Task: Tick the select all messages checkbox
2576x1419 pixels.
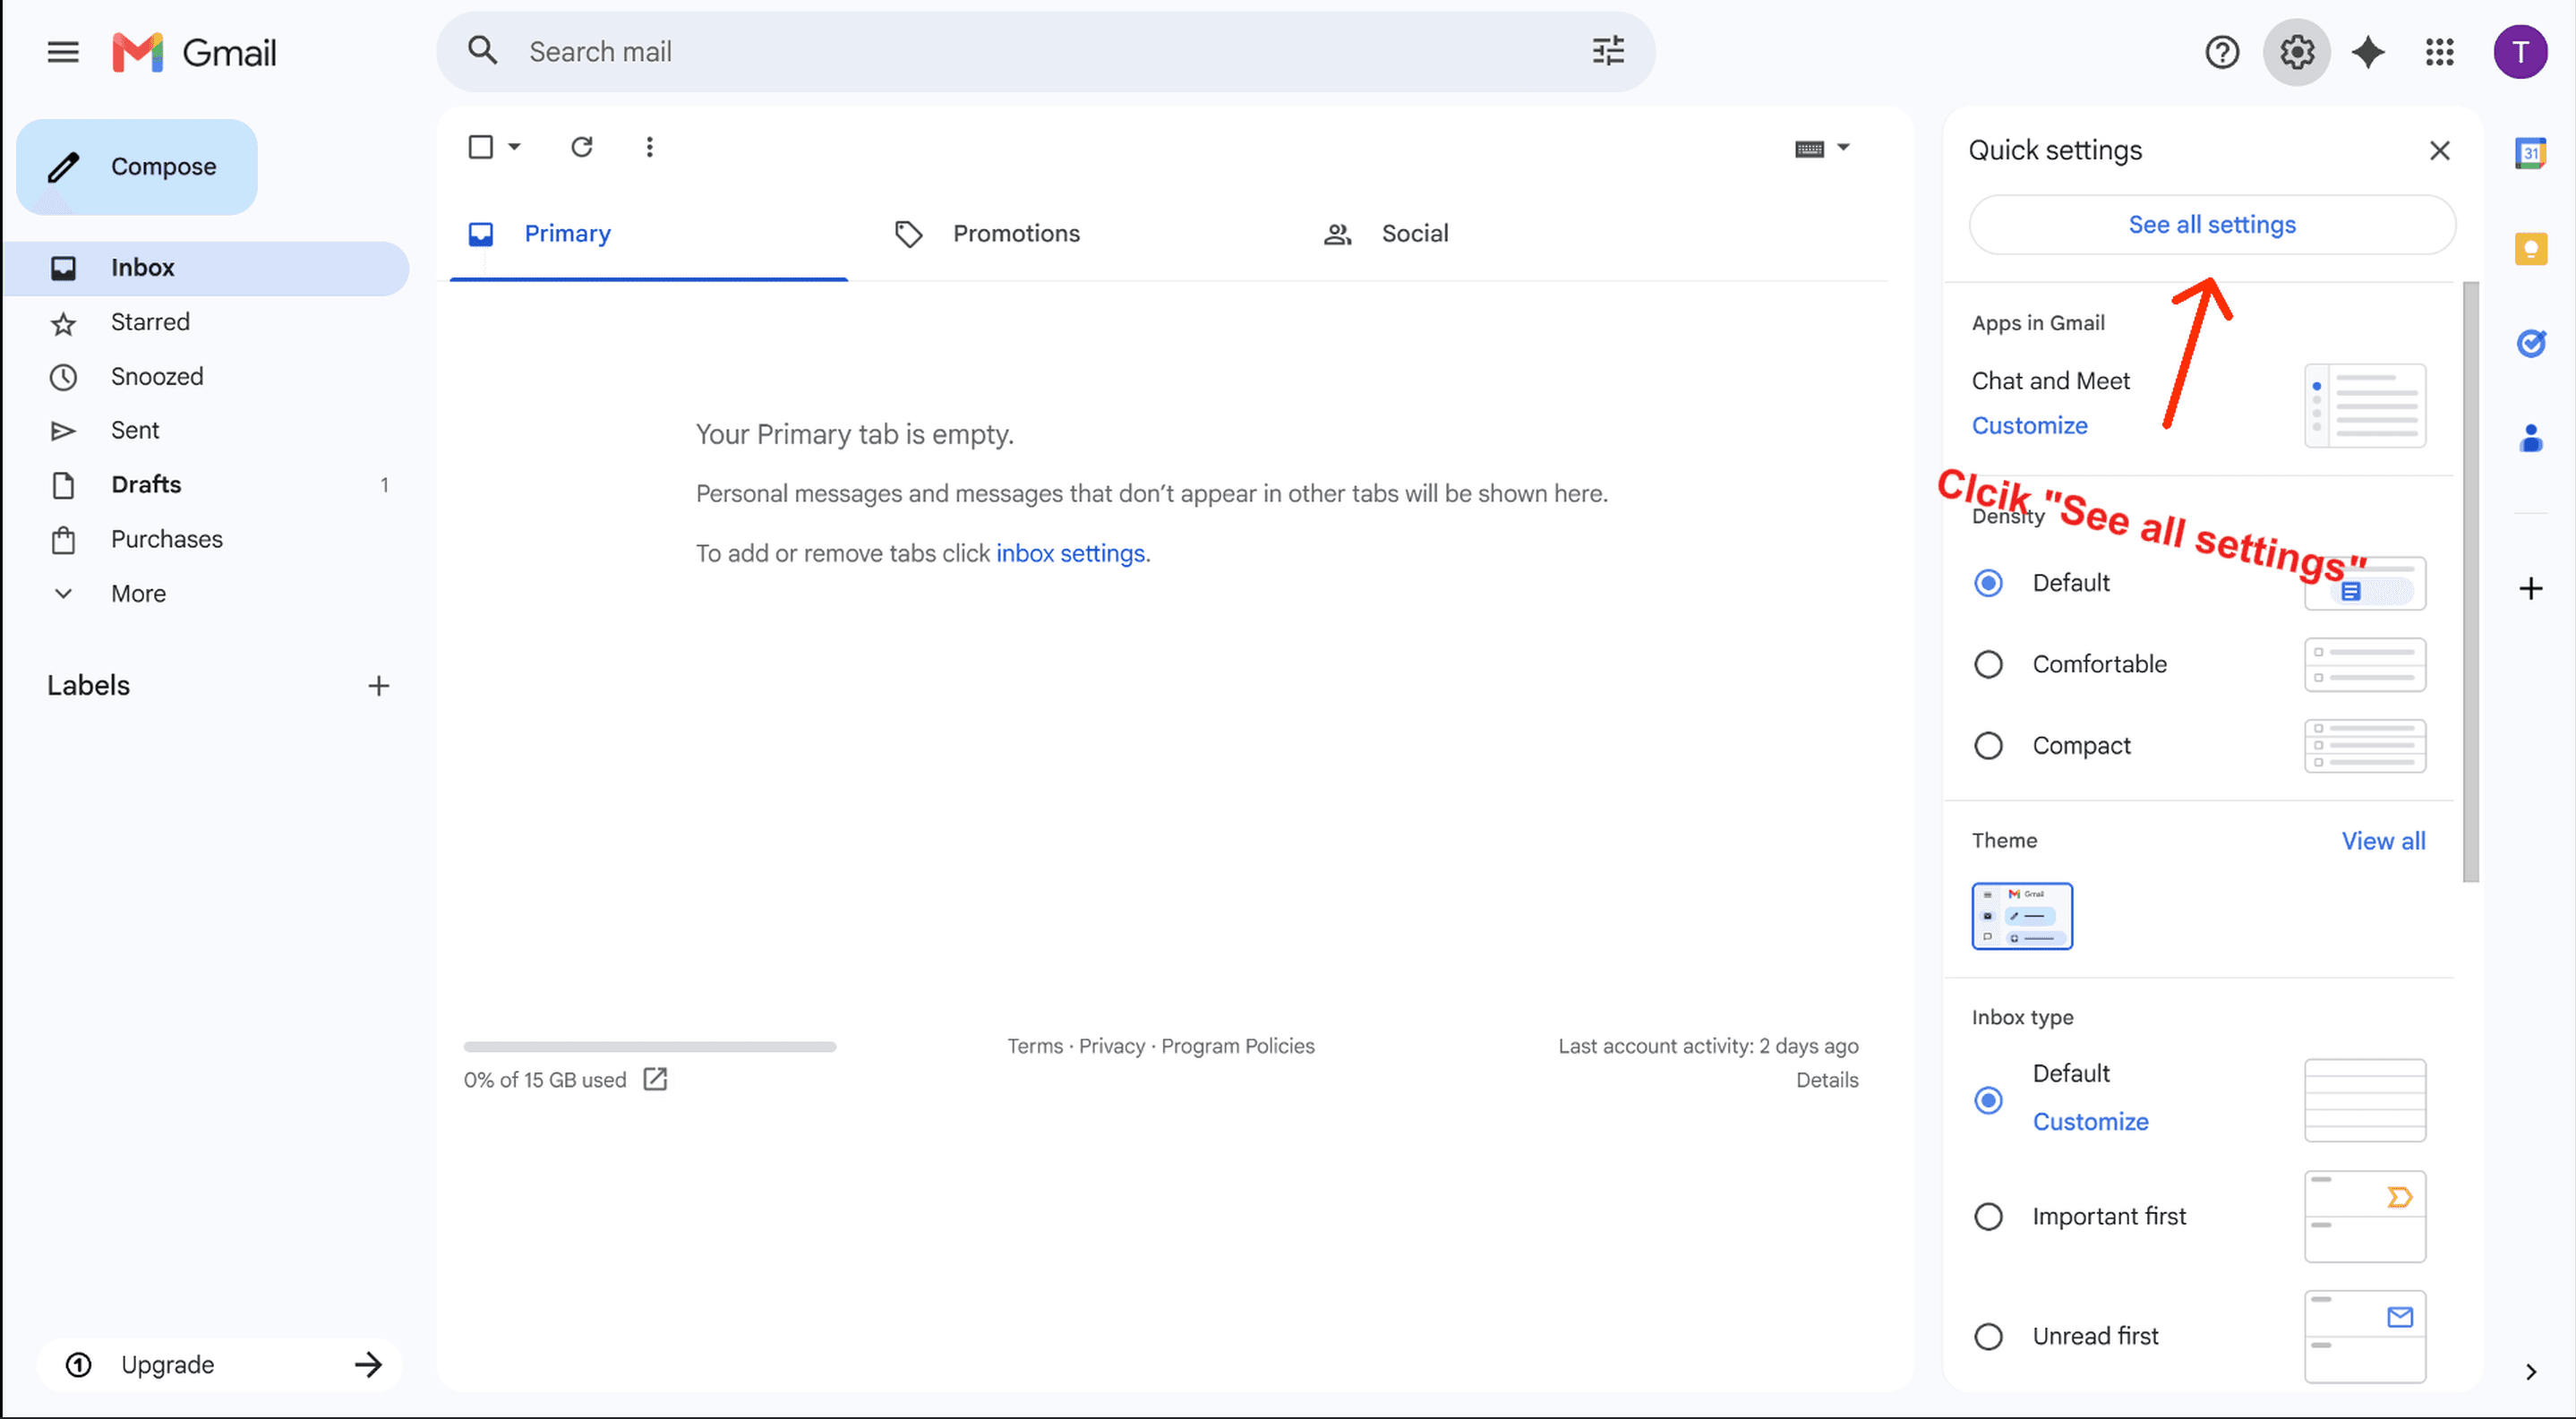Action: coord(481,147)
